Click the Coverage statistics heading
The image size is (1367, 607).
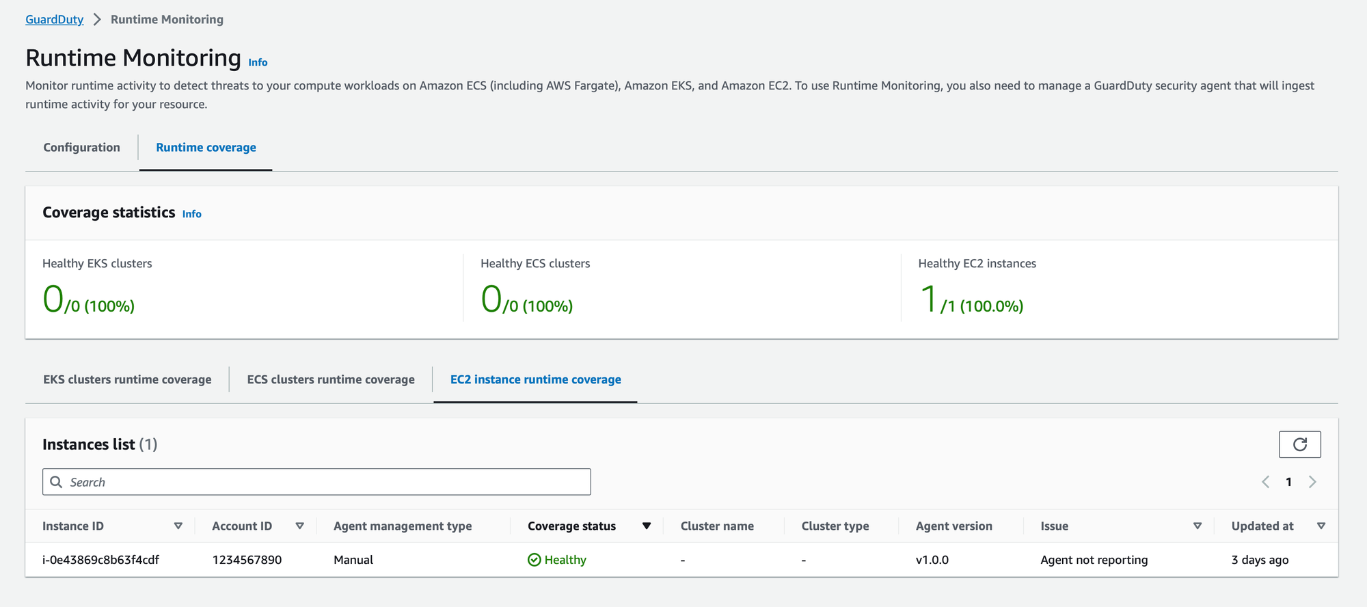[109, 213]
